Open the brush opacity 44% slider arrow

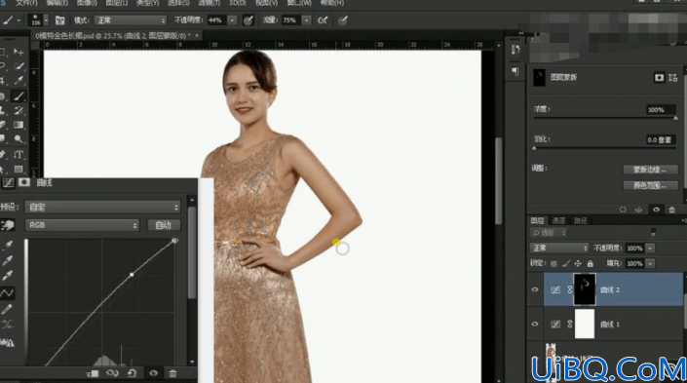point(232,20)
